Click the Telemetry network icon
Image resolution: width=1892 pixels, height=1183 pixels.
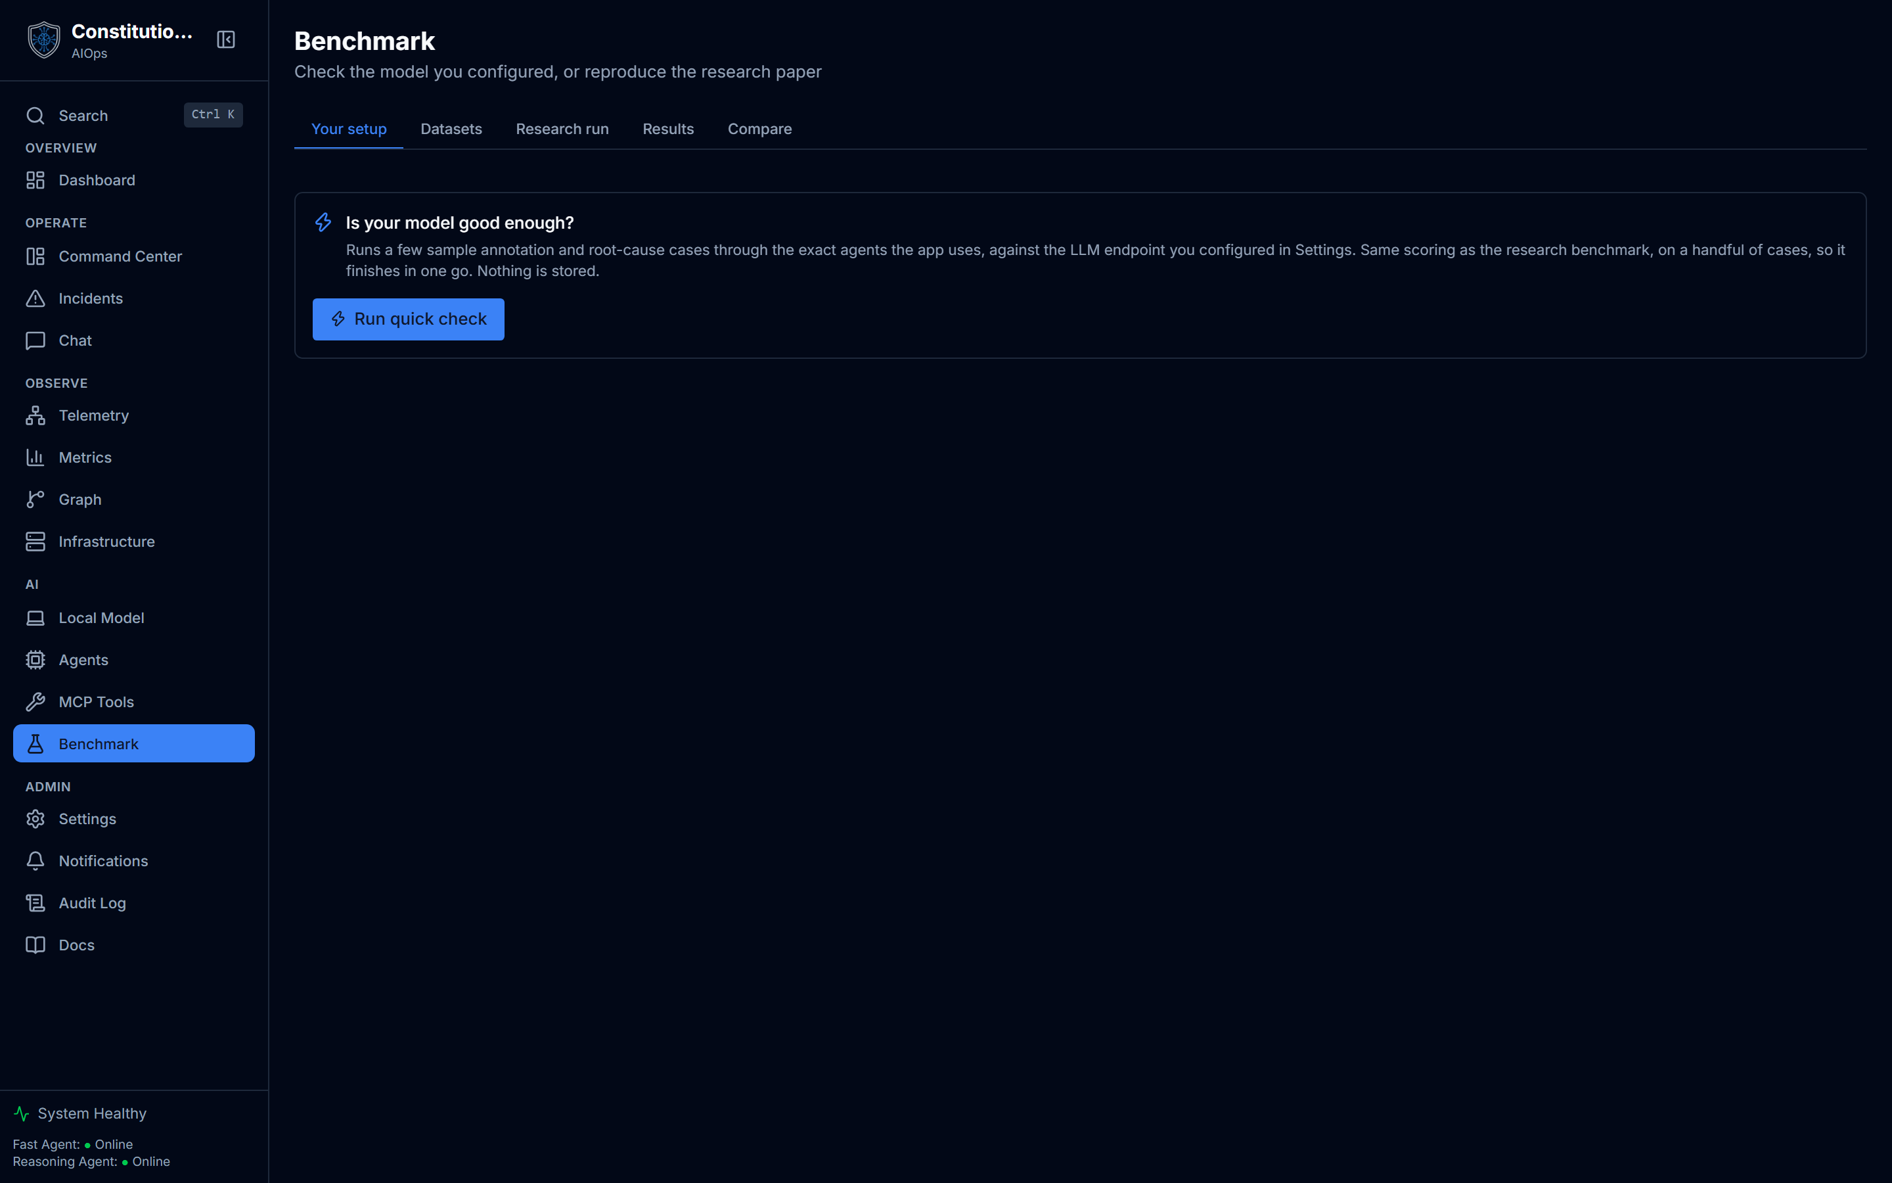coord(35,415)
